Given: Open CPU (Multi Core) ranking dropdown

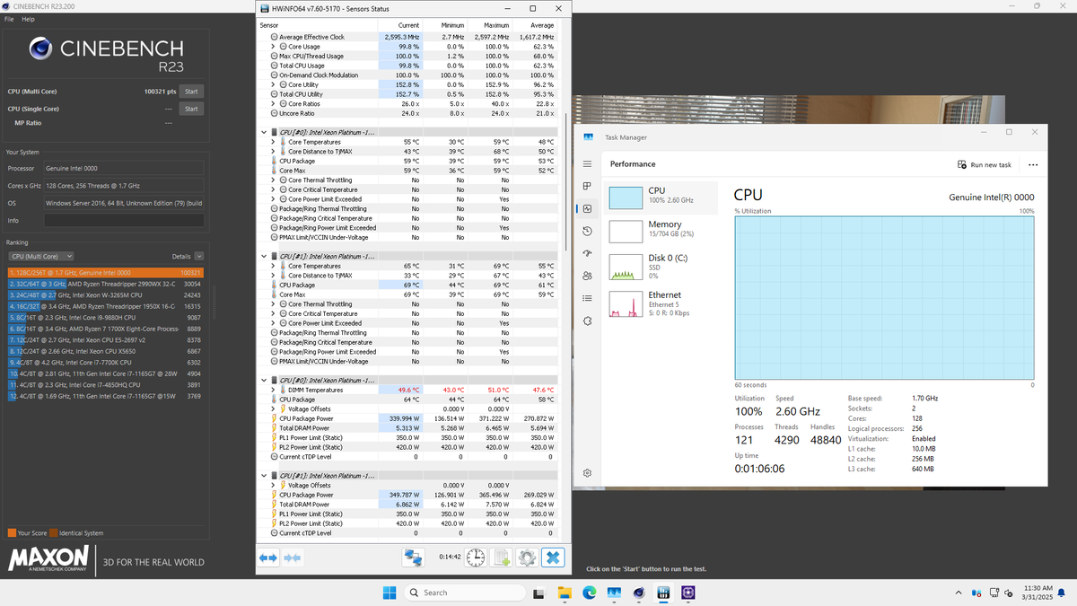Looking at the screenshot, I should [39, 256].
